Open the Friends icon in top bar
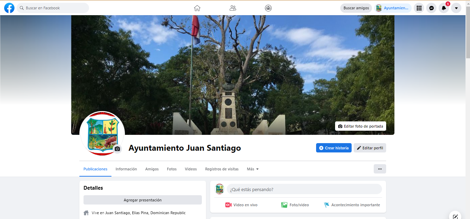The height and width of the screenshot is (219, 470). click(233, 8)
